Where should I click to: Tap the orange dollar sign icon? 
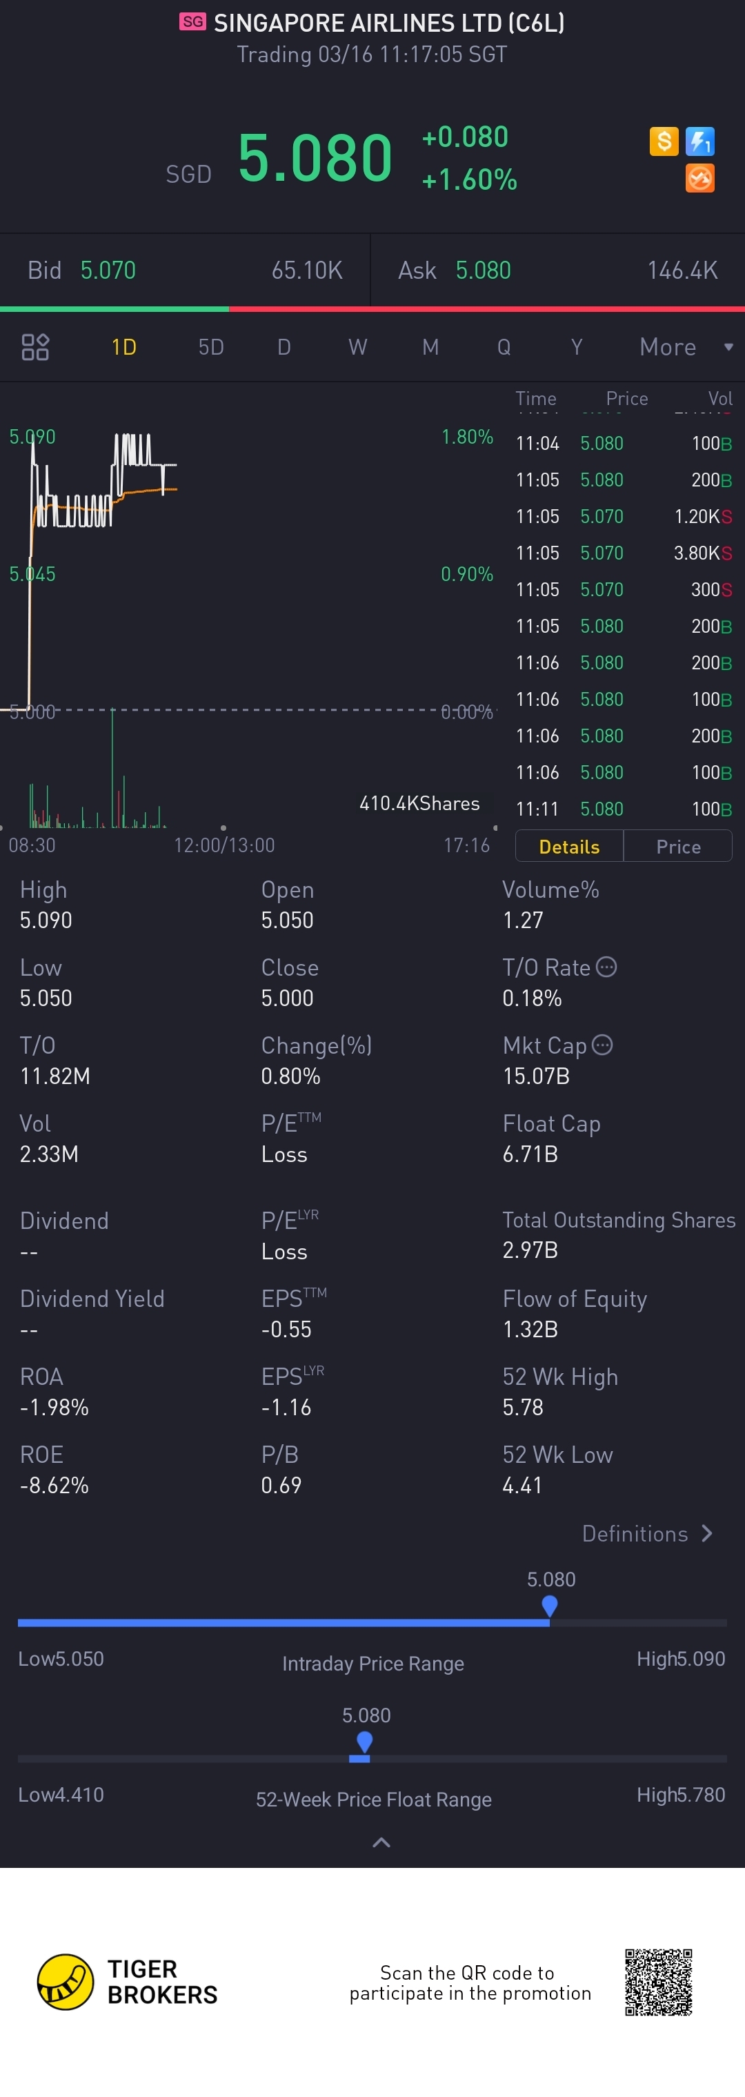point(664,141)
